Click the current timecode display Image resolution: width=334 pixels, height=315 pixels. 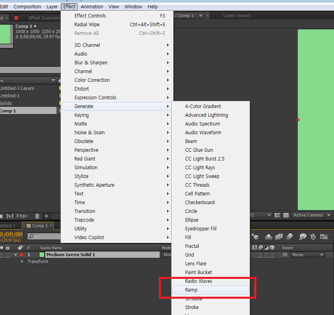tap(11, 234)
